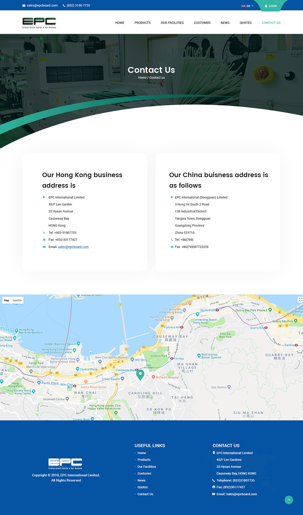303x515 pixels.
Task: Click the EPC logo in header
Action: coord(39,23)
